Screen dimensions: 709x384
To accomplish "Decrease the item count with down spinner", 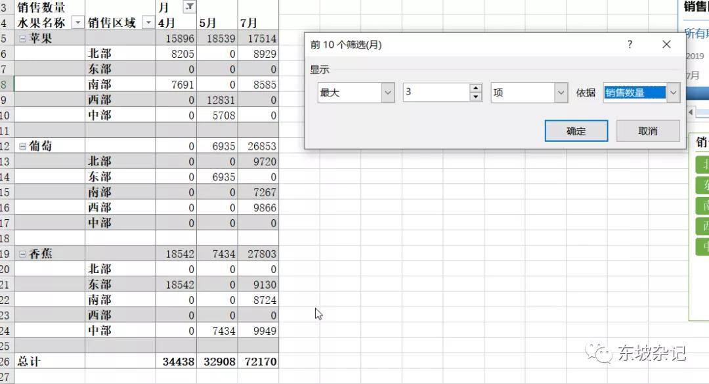I will pyautogui.click(x=476, y=96).
